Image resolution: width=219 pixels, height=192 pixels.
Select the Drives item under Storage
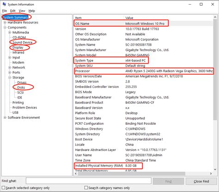[22, 82]
